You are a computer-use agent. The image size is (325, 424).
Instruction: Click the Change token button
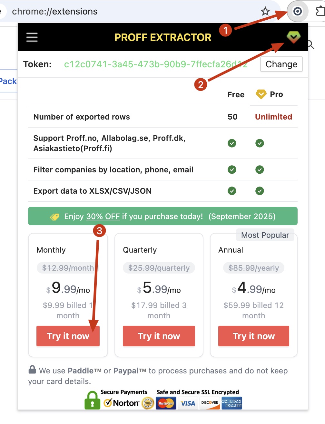click(x=281, y=64)
